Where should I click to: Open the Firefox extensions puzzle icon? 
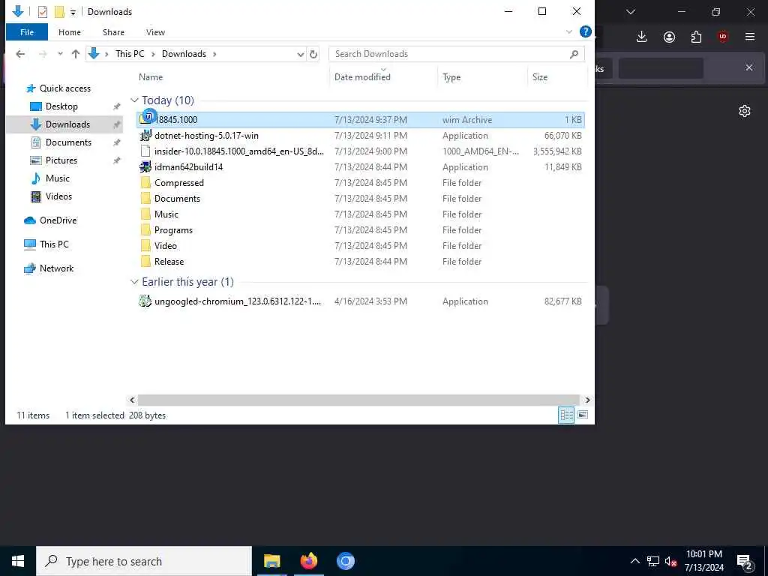click(696, 37)
